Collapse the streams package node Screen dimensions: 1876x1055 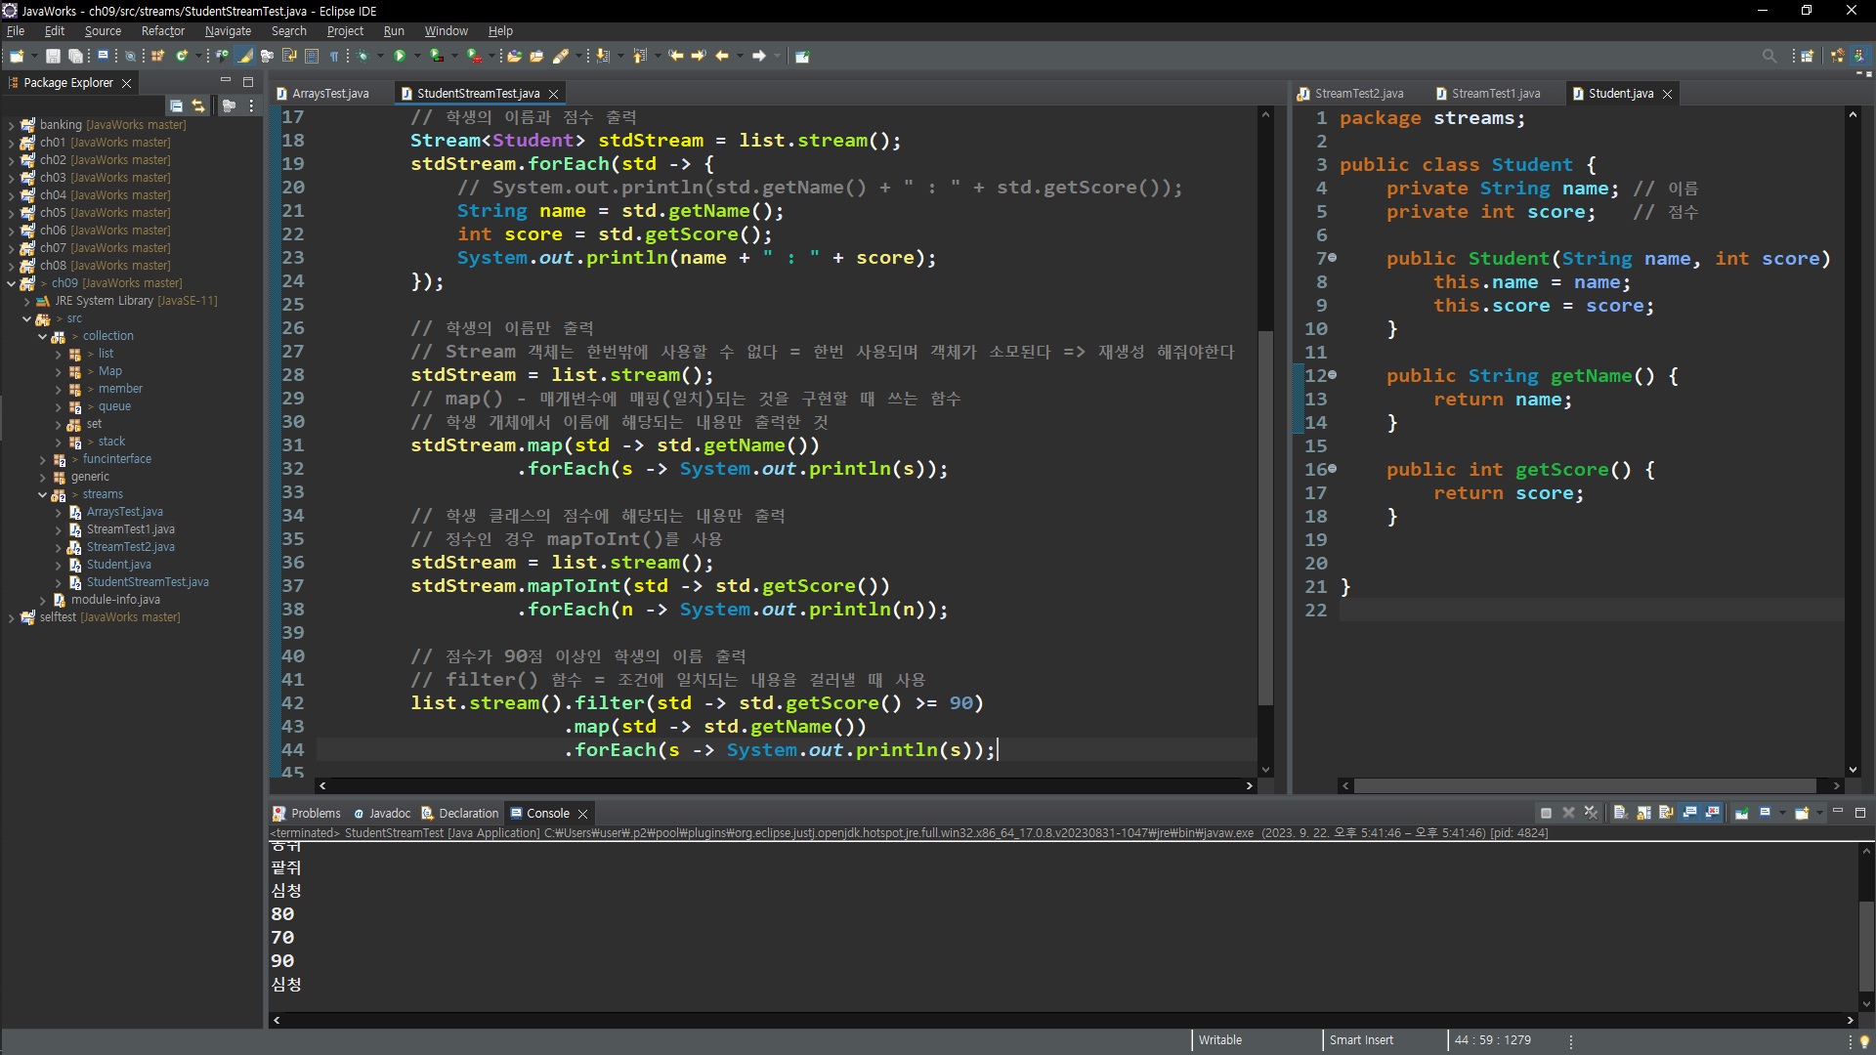42,494
